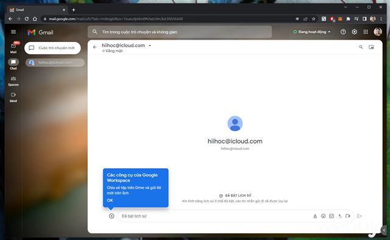The height and width of the screenshot is (240, 390).
Task: Bookmark this page with the star icon
Action: [x=314, y=19]
